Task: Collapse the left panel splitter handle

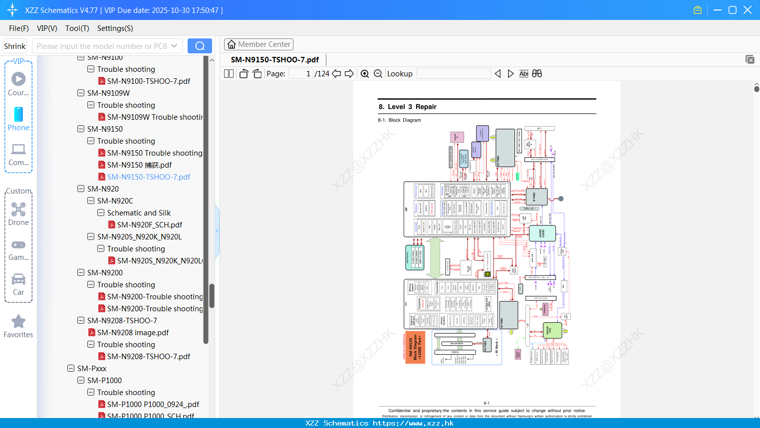Action: click(217, 231)
